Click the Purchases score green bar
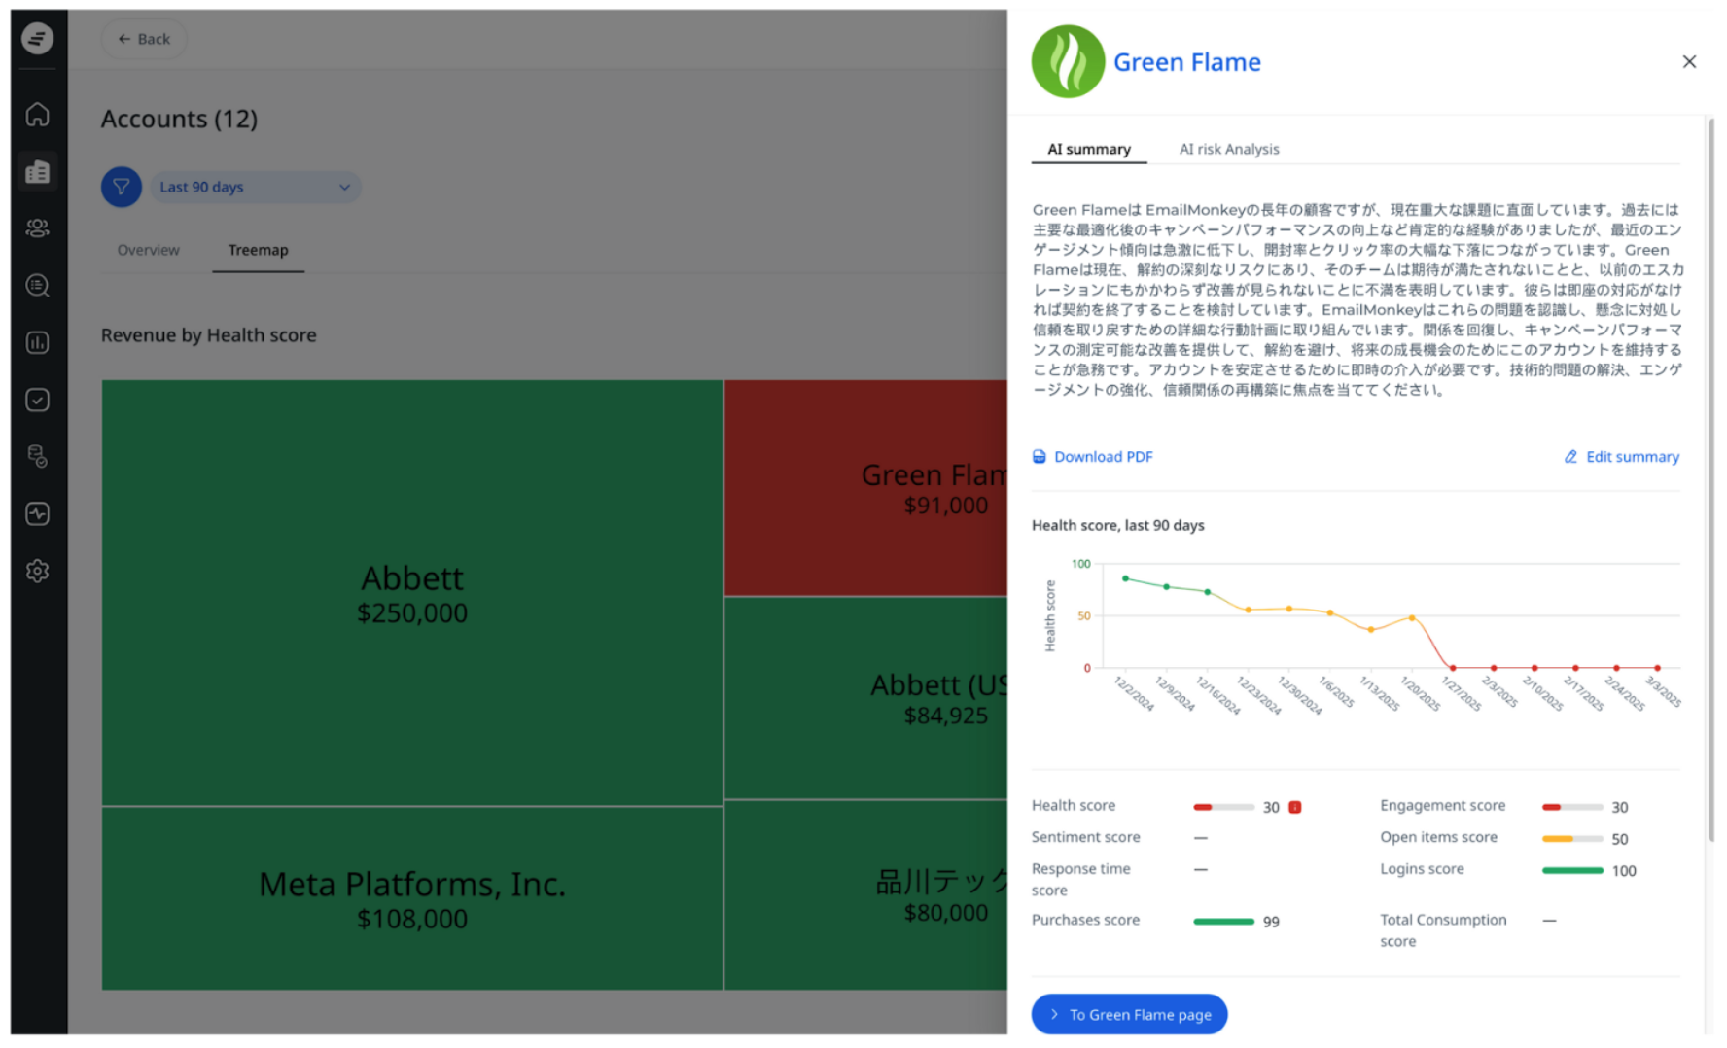This screenshot has width=1727, height=1048. [x=1223, y=922]
